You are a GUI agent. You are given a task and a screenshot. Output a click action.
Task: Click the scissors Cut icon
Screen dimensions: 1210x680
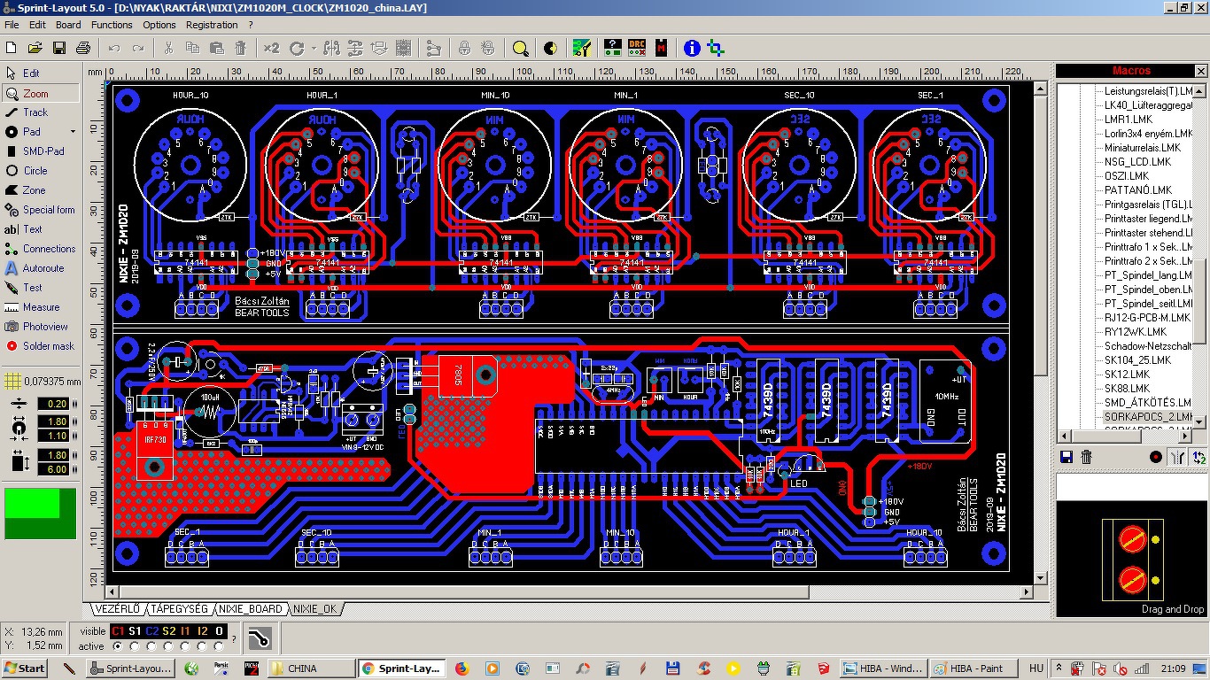168,48
